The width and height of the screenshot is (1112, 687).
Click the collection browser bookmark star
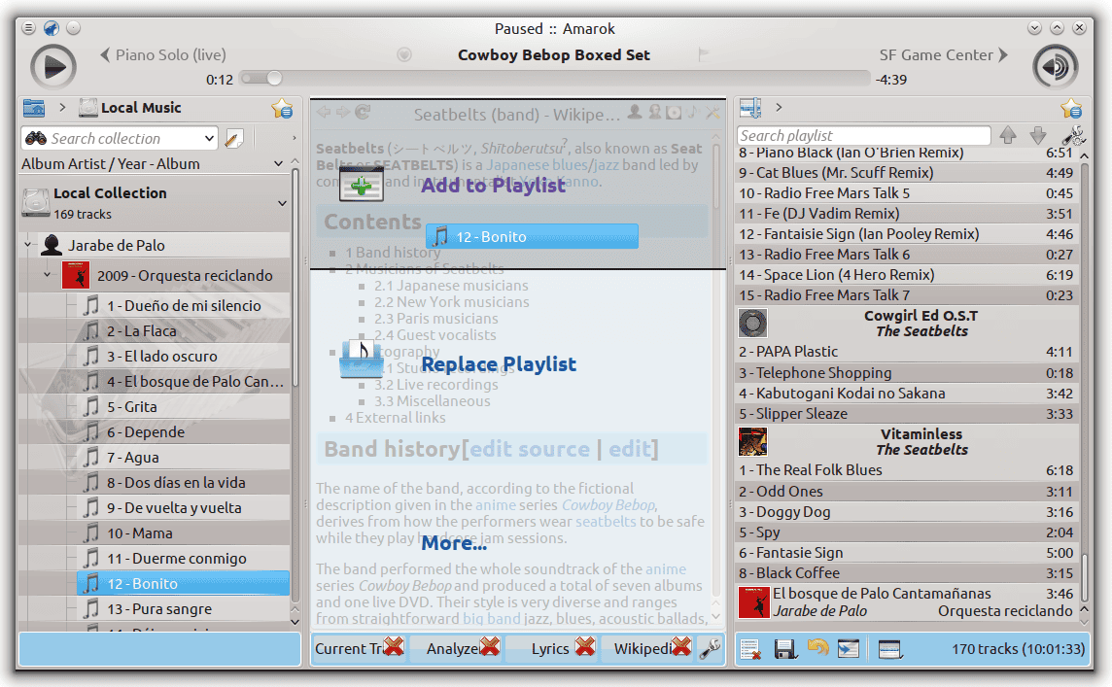pyautogui.click(x=282, y=109)
